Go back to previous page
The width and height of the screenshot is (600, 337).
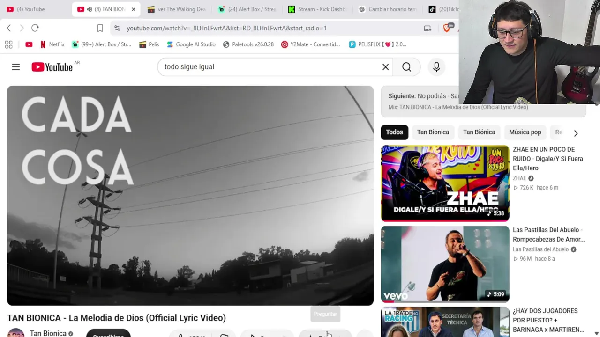pyautogui.click(x=9, y=28)
